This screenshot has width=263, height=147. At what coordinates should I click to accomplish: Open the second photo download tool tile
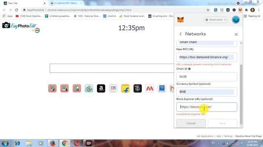tap(65, 88)
